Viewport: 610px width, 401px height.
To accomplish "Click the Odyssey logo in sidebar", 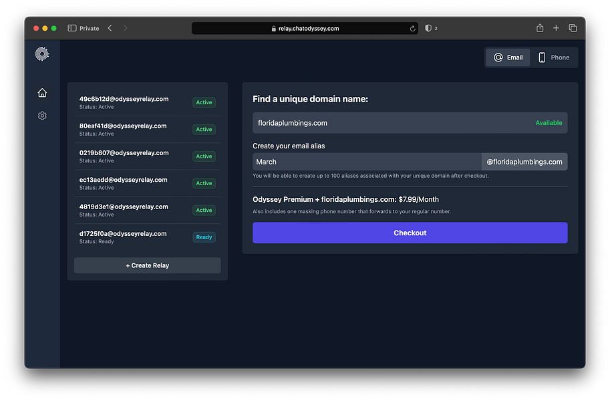I will [x=42, y=53].
